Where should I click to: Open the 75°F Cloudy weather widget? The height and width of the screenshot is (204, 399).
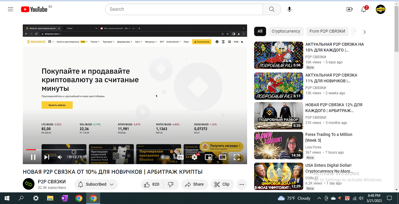point(294,198)
